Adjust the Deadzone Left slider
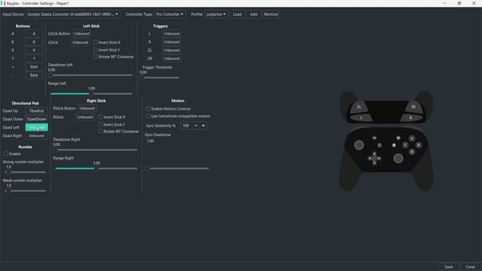The height and width of the screenshot is (271, 482). [91, 75]
